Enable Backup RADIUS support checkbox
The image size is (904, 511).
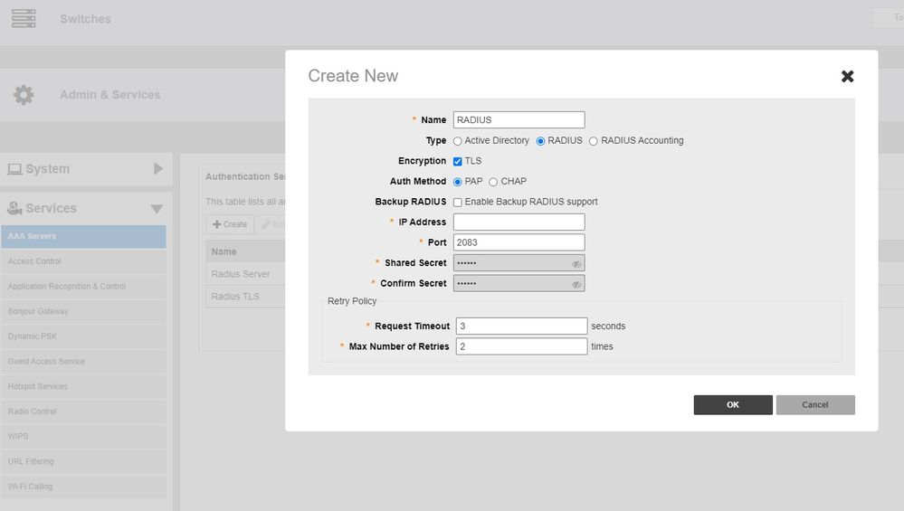pyautogui.click(x=458, y=202)
